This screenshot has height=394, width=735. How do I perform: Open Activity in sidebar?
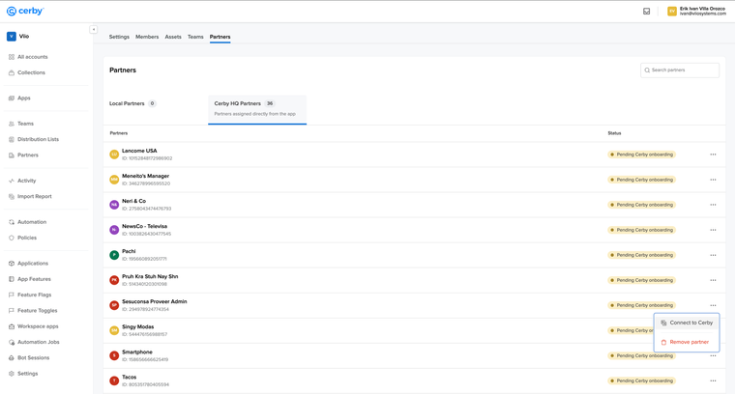click(x=22, y=181)
